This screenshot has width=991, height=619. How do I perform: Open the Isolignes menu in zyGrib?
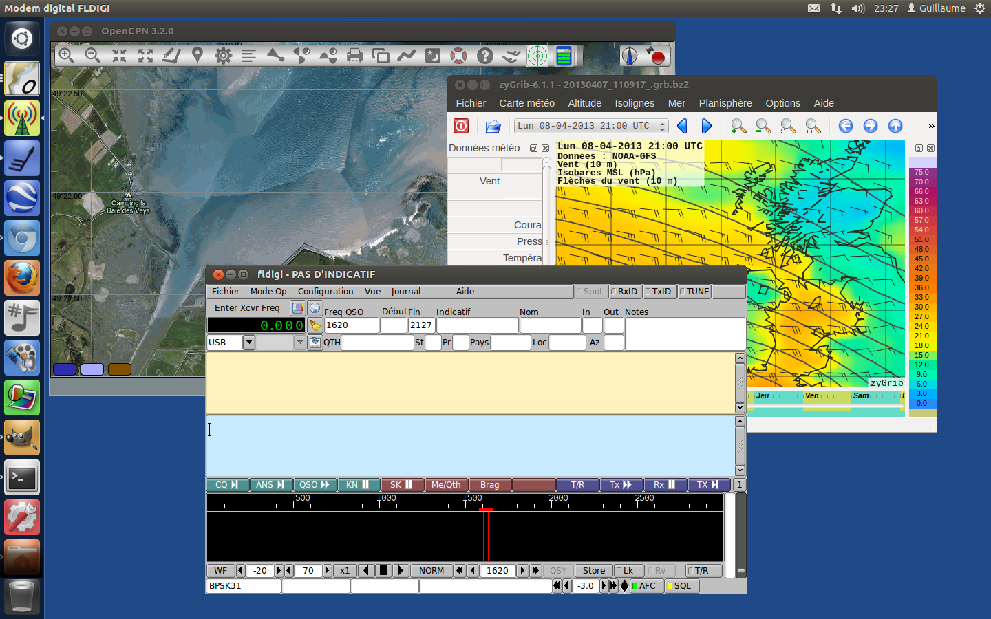[x=634, y=103]
